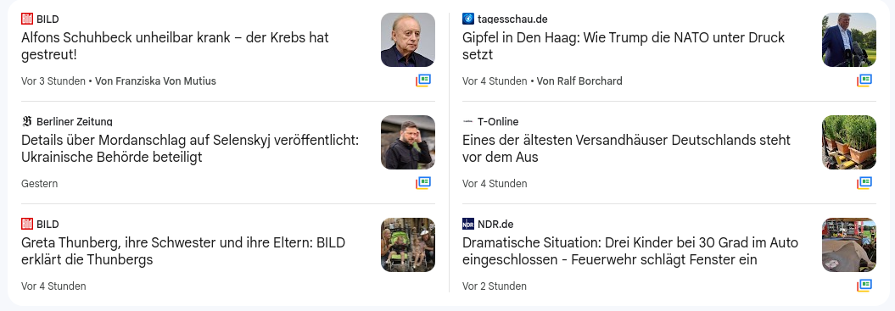Click full coverage icon for Versandhäuser article
This screenshot has height=311, width=895.
point(864,183)
